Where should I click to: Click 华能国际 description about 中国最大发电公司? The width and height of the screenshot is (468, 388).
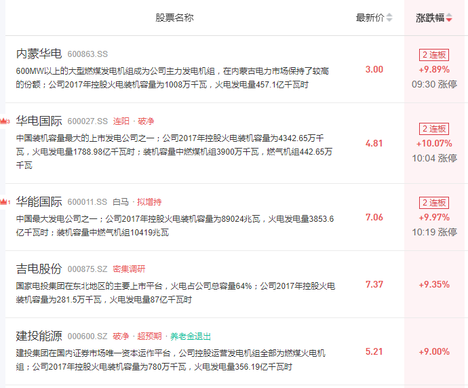pyautogui.click(x=175, y=226)
